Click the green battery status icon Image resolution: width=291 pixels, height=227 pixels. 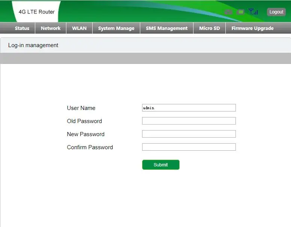(241, 12)
